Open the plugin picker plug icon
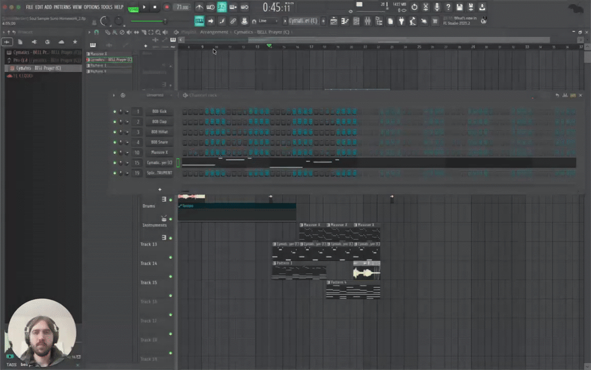Screen dimensions: 591x370 (402, 21)
